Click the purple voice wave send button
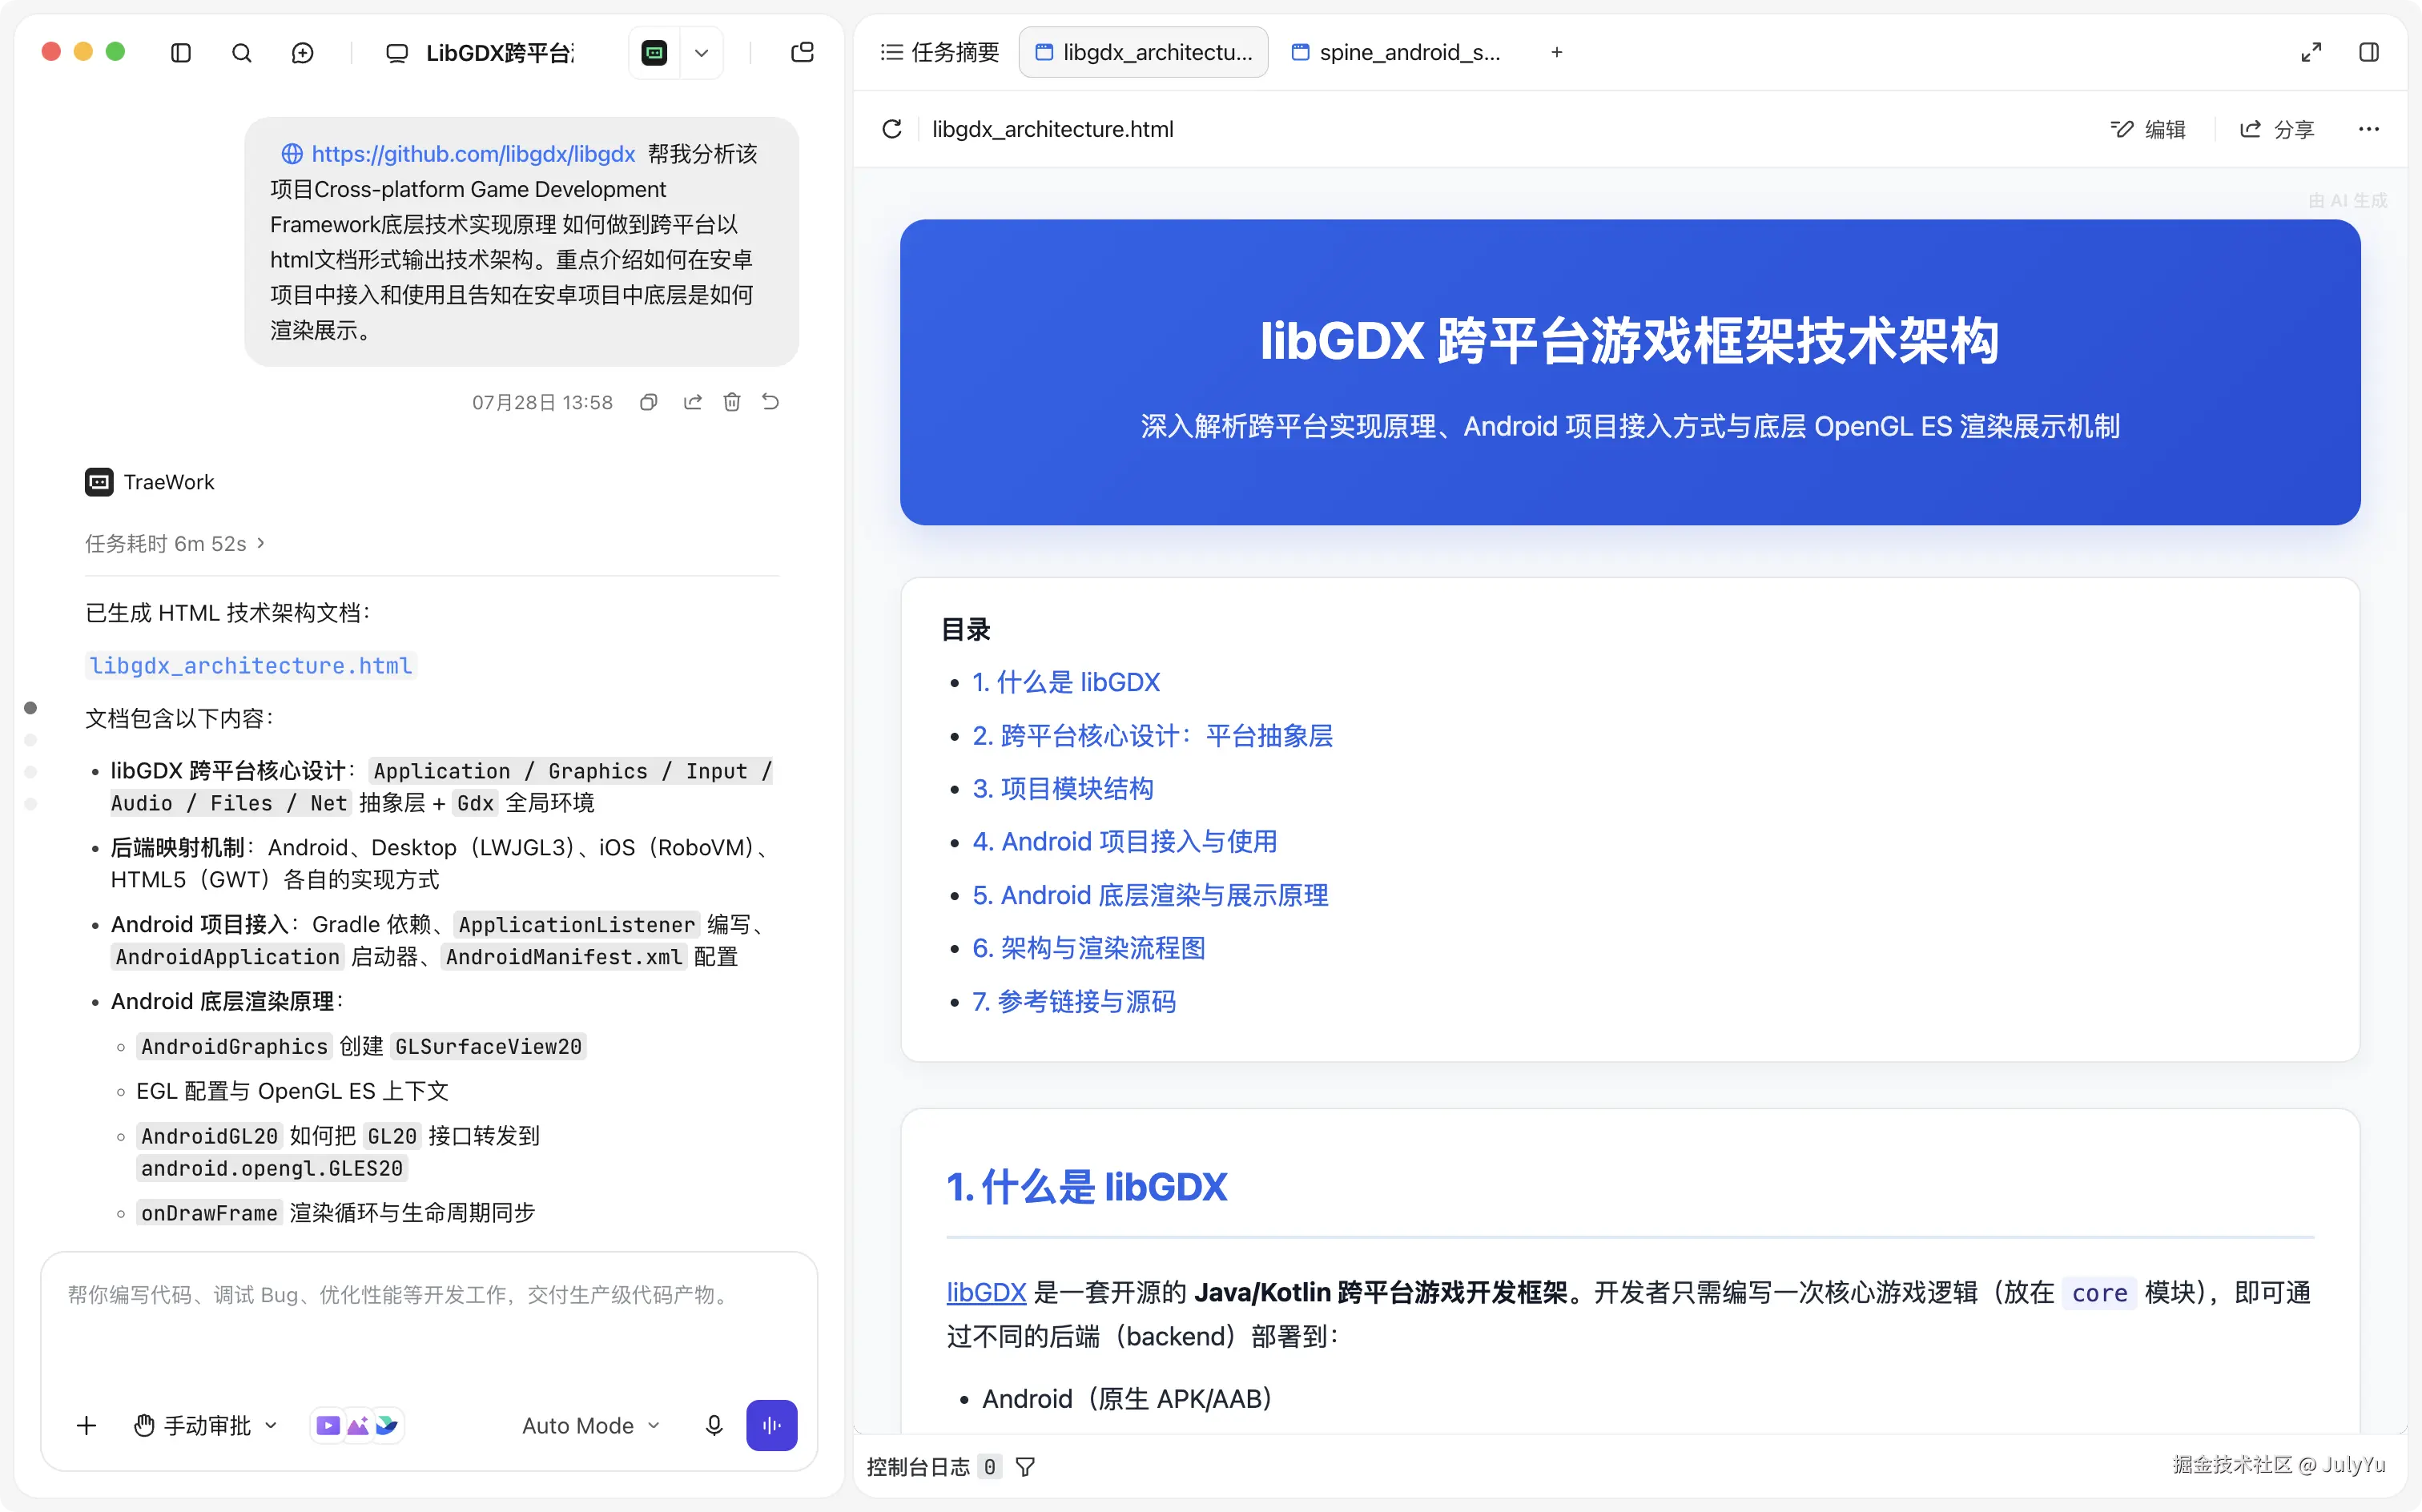2422x1512 pixels. point(772,1425)
